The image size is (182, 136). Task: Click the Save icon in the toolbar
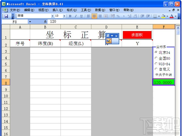click(6, 16)
